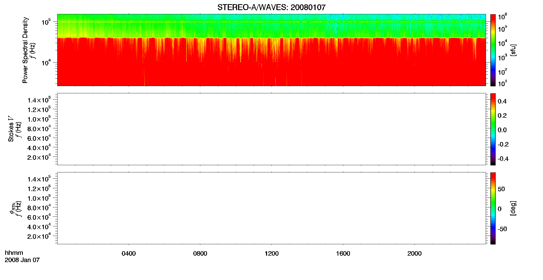This screenshot has height=280, width=543.
Task: Click the spectrogram in the top panel
Action: (271, 50)
